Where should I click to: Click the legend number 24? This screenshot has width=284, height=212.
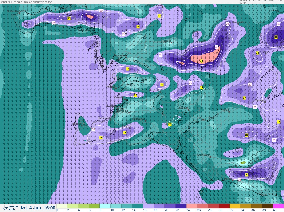[188, 210]
